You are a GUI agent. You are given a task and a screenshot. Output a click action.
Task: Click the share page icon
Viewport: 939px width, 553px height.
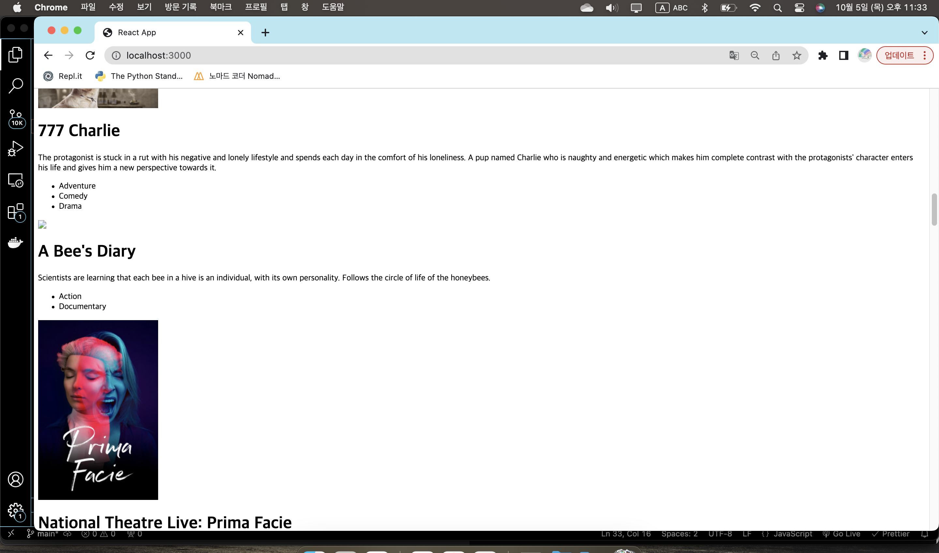776,55
